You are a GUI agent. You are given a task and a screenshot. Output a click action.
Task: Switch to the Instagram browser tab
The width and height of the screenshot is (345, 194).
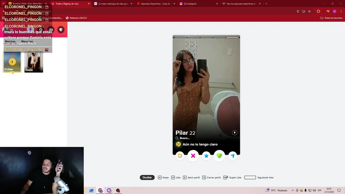tap(198, 4)
